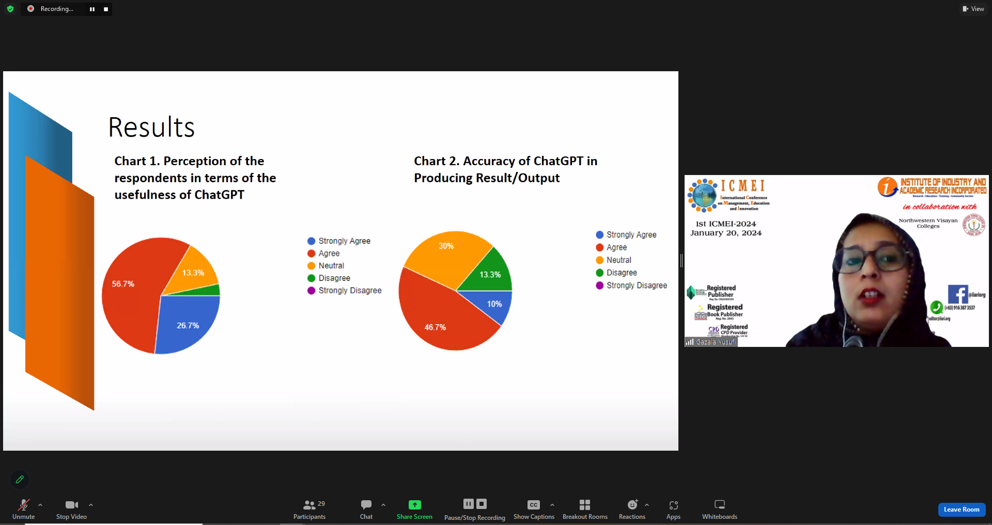Open the Participants panel
992x525 pixels.
coord(309,509)
